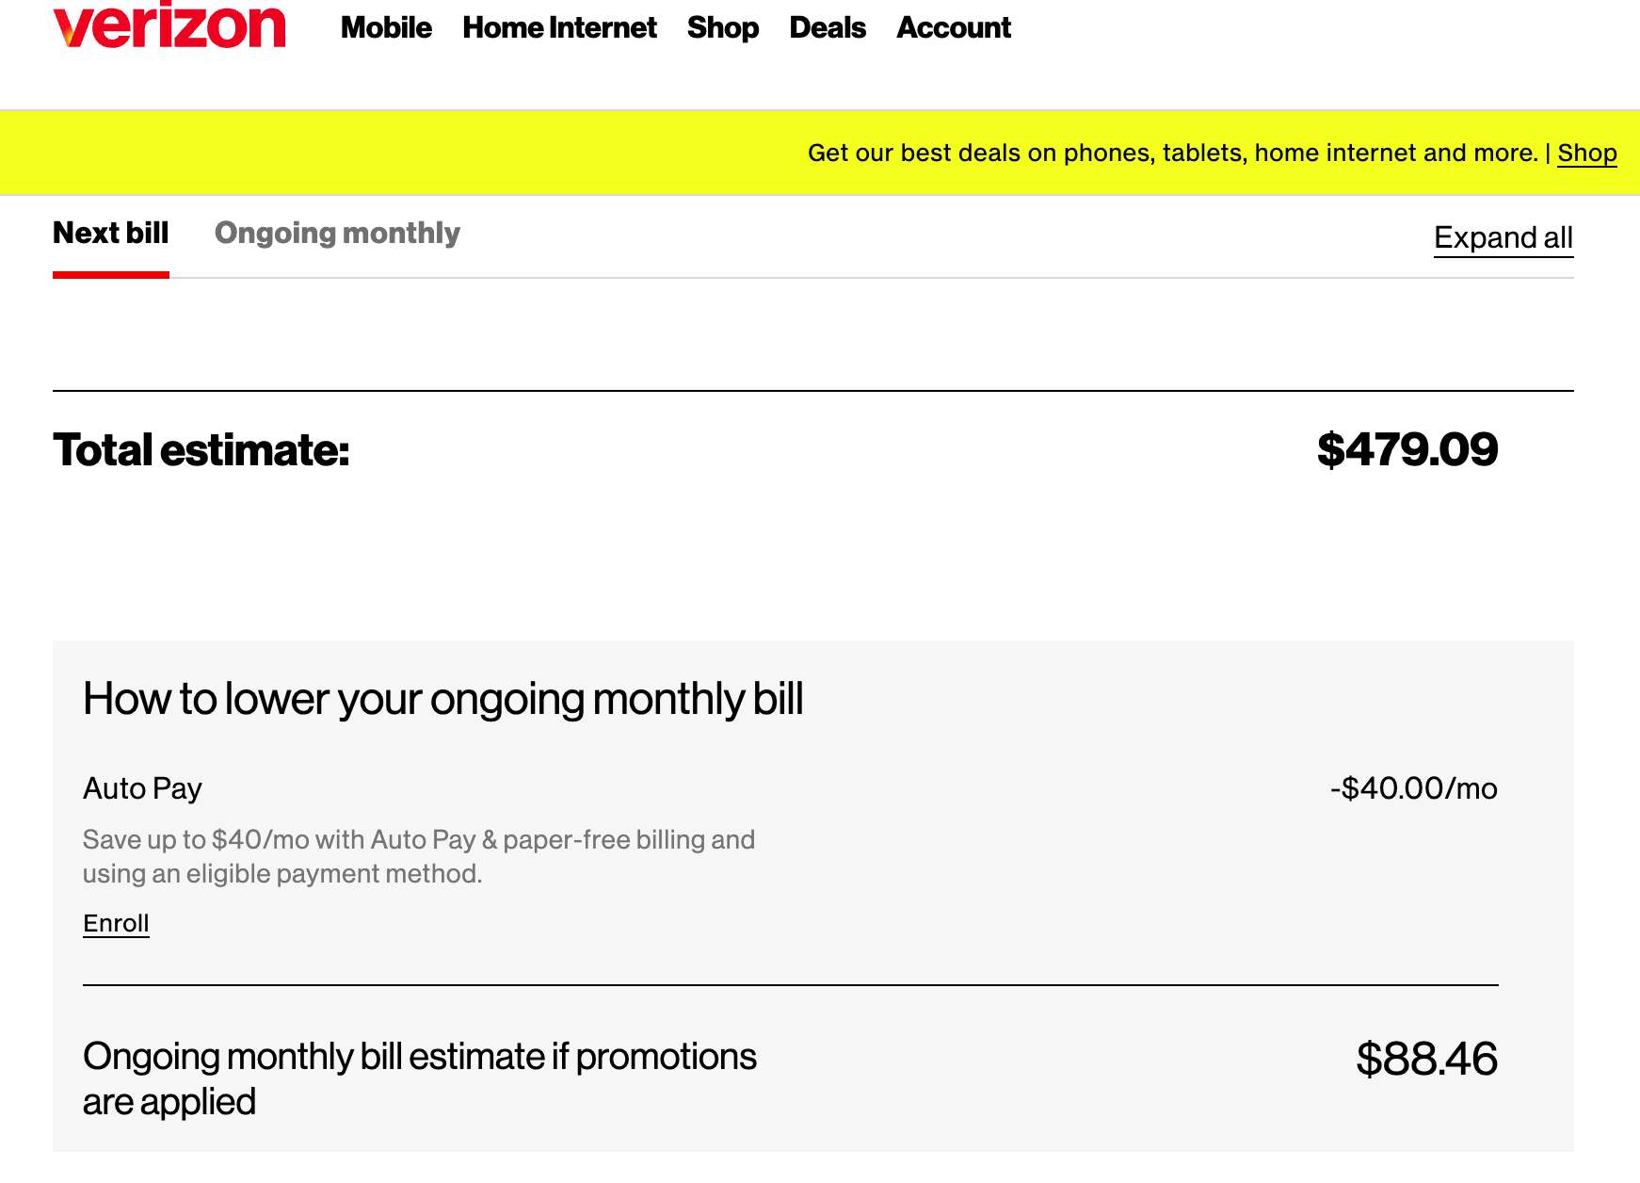Open the Mobile navigation menu
The height and width of the screenshot is (1183, 1640).
(386, 28)
